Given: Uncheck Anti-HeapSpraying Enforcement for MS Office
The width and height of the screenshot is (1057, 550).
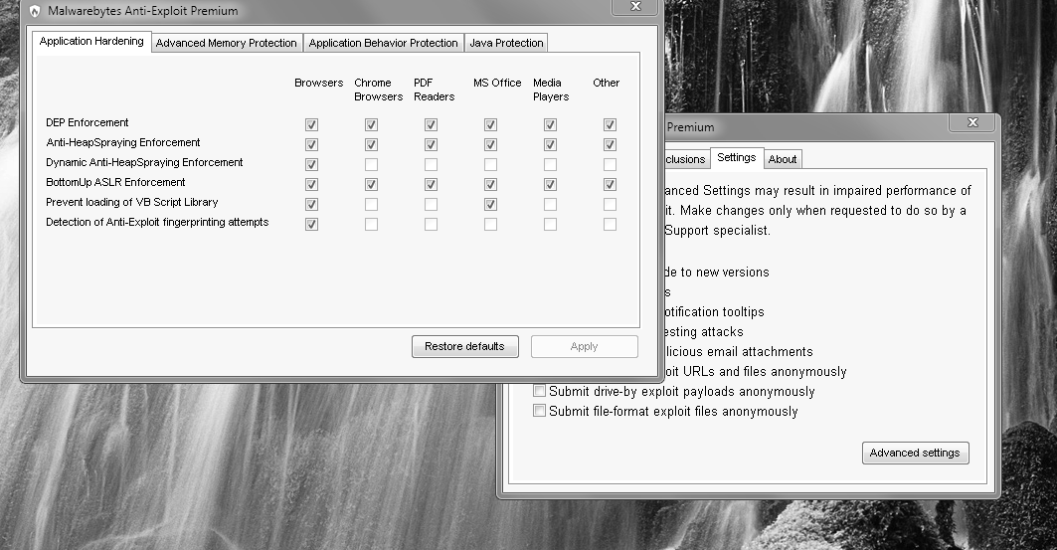Looking at the screenshot, I should [491, 145].
